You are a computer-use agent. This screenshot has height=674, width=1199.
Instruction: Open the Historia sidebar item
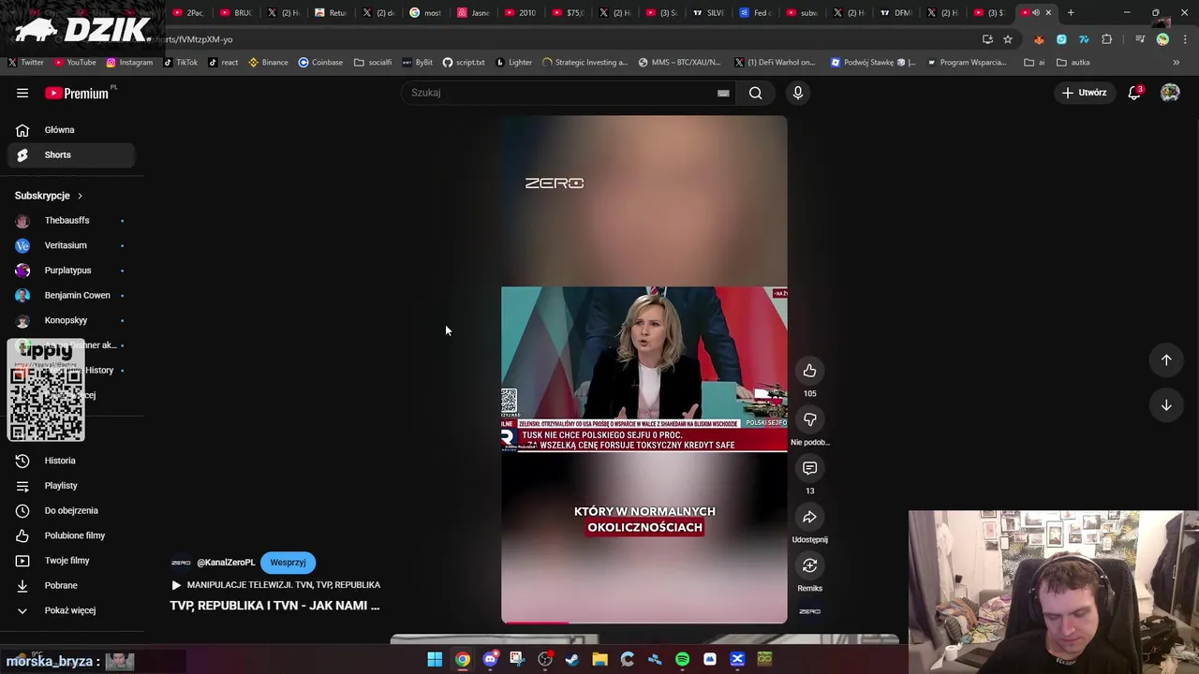(72, 461)
